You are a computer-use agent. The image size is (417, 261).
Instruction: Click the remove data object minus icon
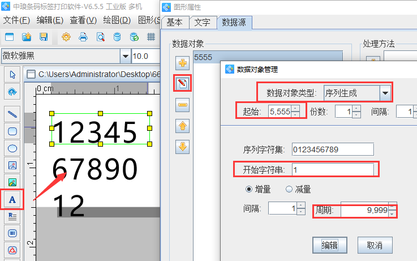(183, 105)
